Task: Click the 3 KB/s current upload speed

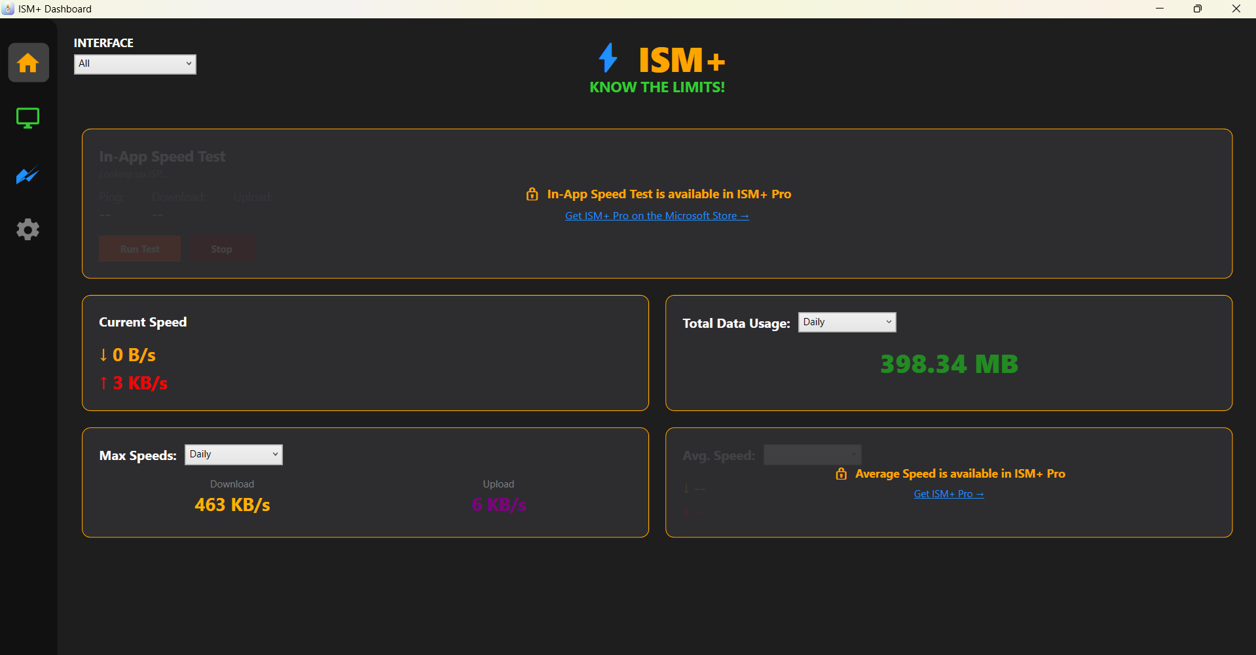Action: (134, 383)
